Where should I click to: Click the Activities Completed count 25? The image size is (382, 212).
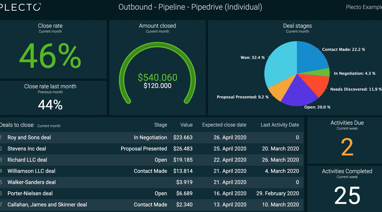347,196
